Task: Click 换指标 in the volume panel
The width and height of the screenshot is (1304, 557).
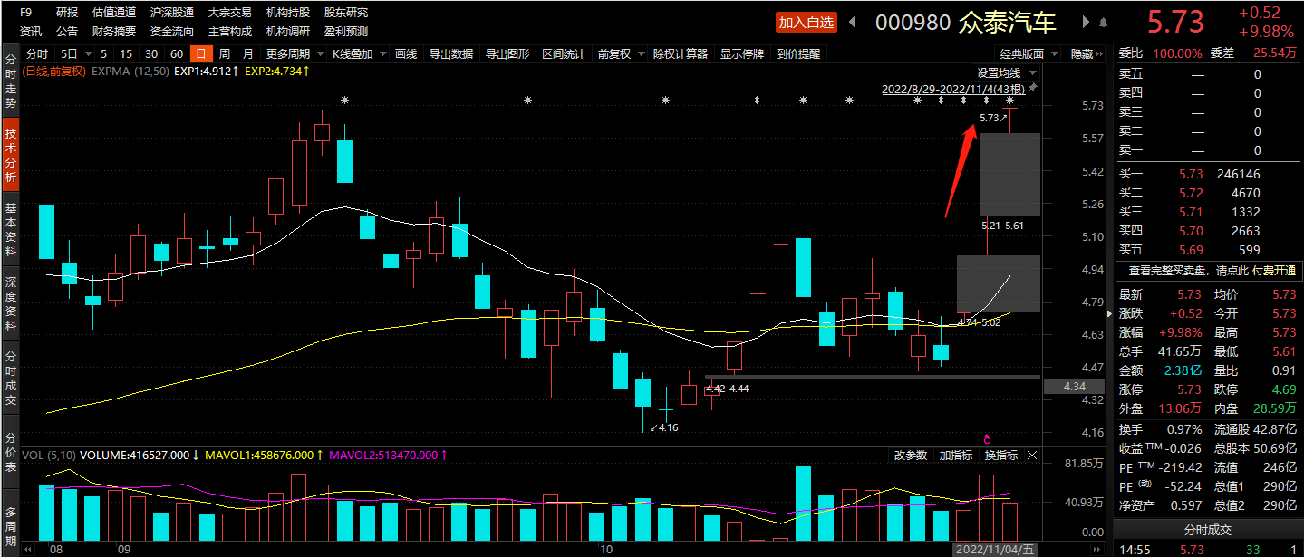Action: coord(1001,456)
